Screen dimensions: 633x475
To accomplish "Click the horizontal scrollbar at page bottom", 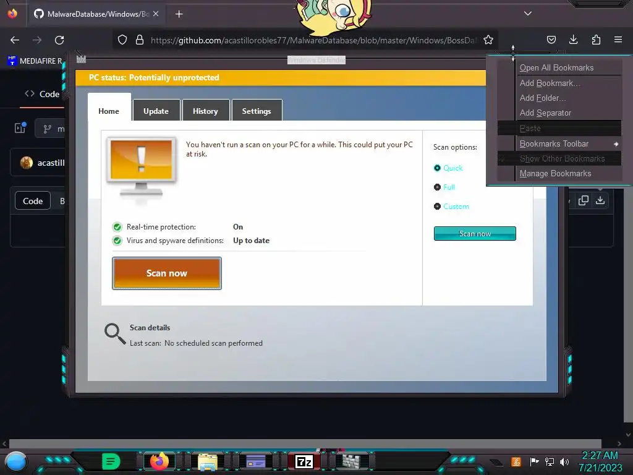I will tap(305, 443).
